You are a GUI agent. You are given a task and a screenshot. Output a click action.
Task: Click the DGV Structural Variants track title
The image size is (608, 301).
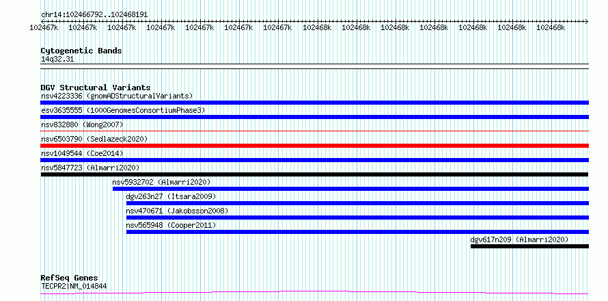coord(96,88)
